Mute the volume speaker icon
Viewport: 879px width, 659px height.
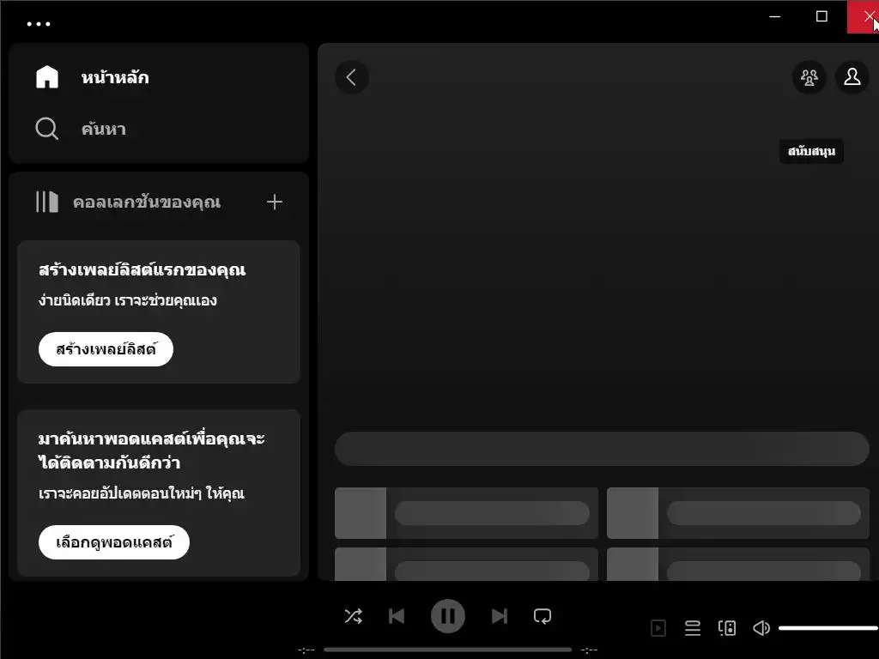coord(761,628)
